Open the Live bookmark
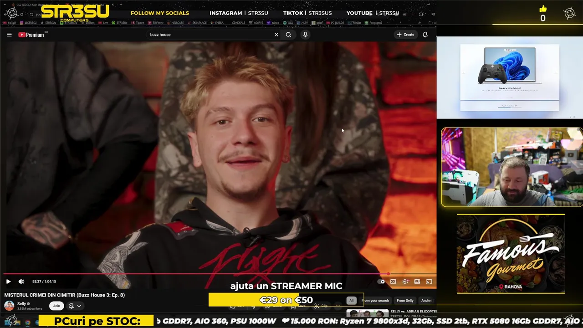Image resolution: width=583 pixels, height=328 pixels. pyautogui.click(x=103, y=22)
